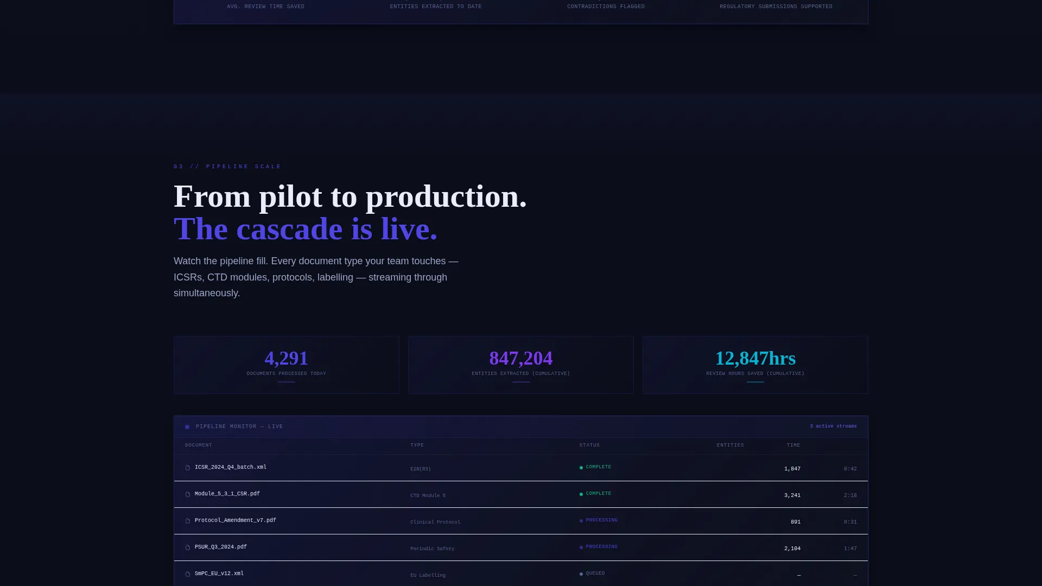Click the 'REVIEW HOURS SAVED (CUMULATIVE)' label
This screenshot has width=1042, height=586.
(755, 374)
